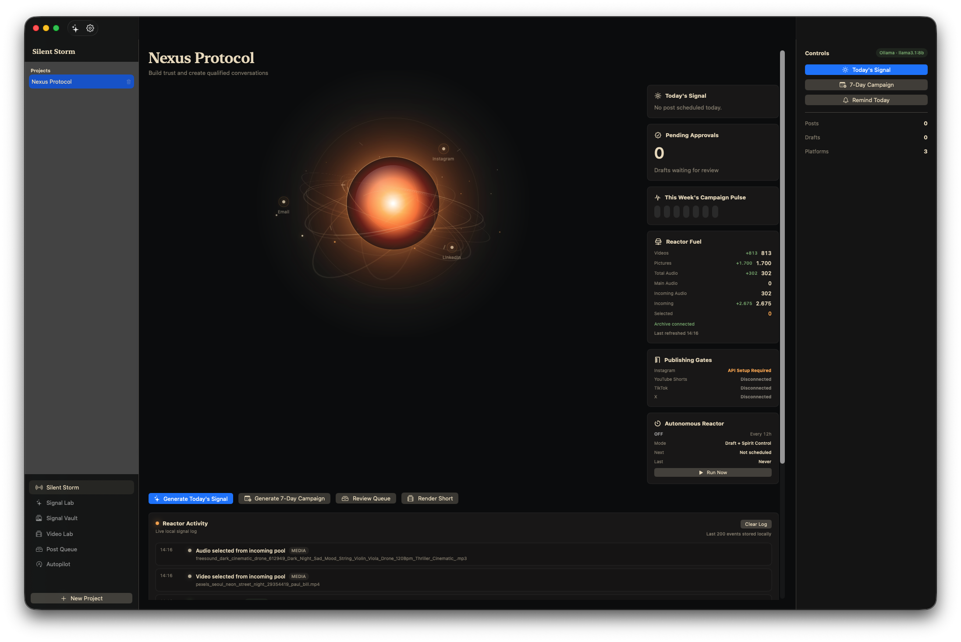Click MEDIA tag on video log entry
This screenshot has width=961, height=642.
(298, 577)
